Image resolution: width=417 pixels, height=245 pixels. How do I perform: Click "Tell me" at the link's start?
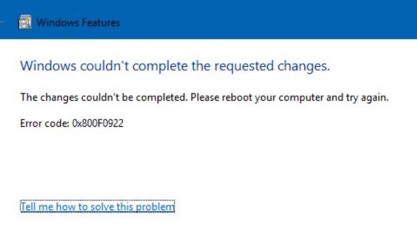pos(37,207)
